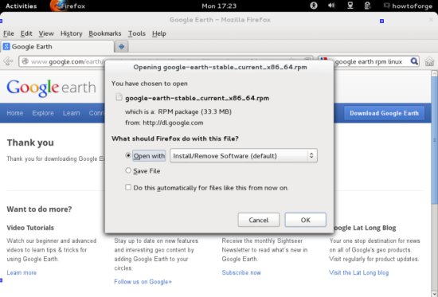Click the new tab plus icon

click(122, 46)
